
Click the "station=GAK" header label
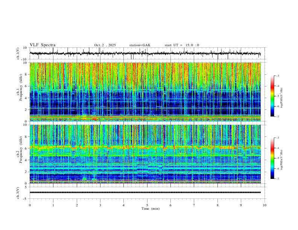pos(140,45)
